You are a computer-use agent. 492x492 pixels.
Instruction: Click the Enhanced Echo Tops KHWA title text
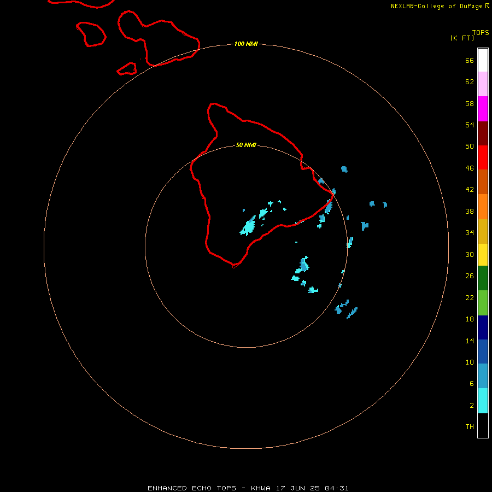[x=248, y=488]
